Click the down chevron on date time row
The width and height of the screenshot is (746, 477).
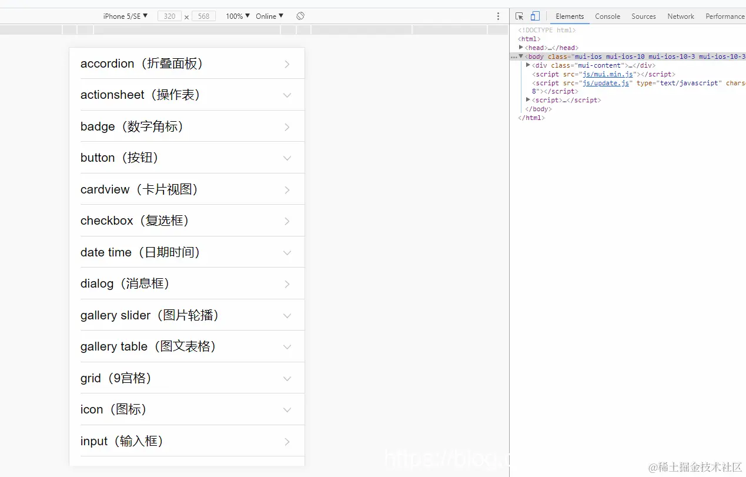click(x=287, y=253)
